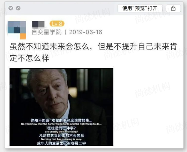The width and height of the screenshot is (187, 152).
Task: Close the Quick Look preview window
Action: [11, 8]
